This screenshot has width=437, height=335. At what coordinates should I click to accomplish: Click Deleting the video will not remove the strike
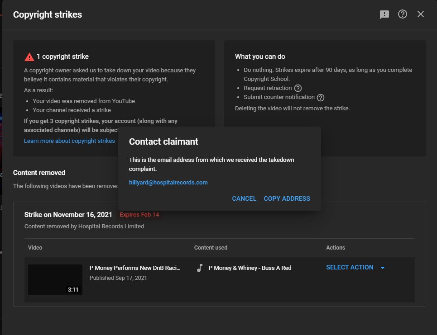(293, 108)
